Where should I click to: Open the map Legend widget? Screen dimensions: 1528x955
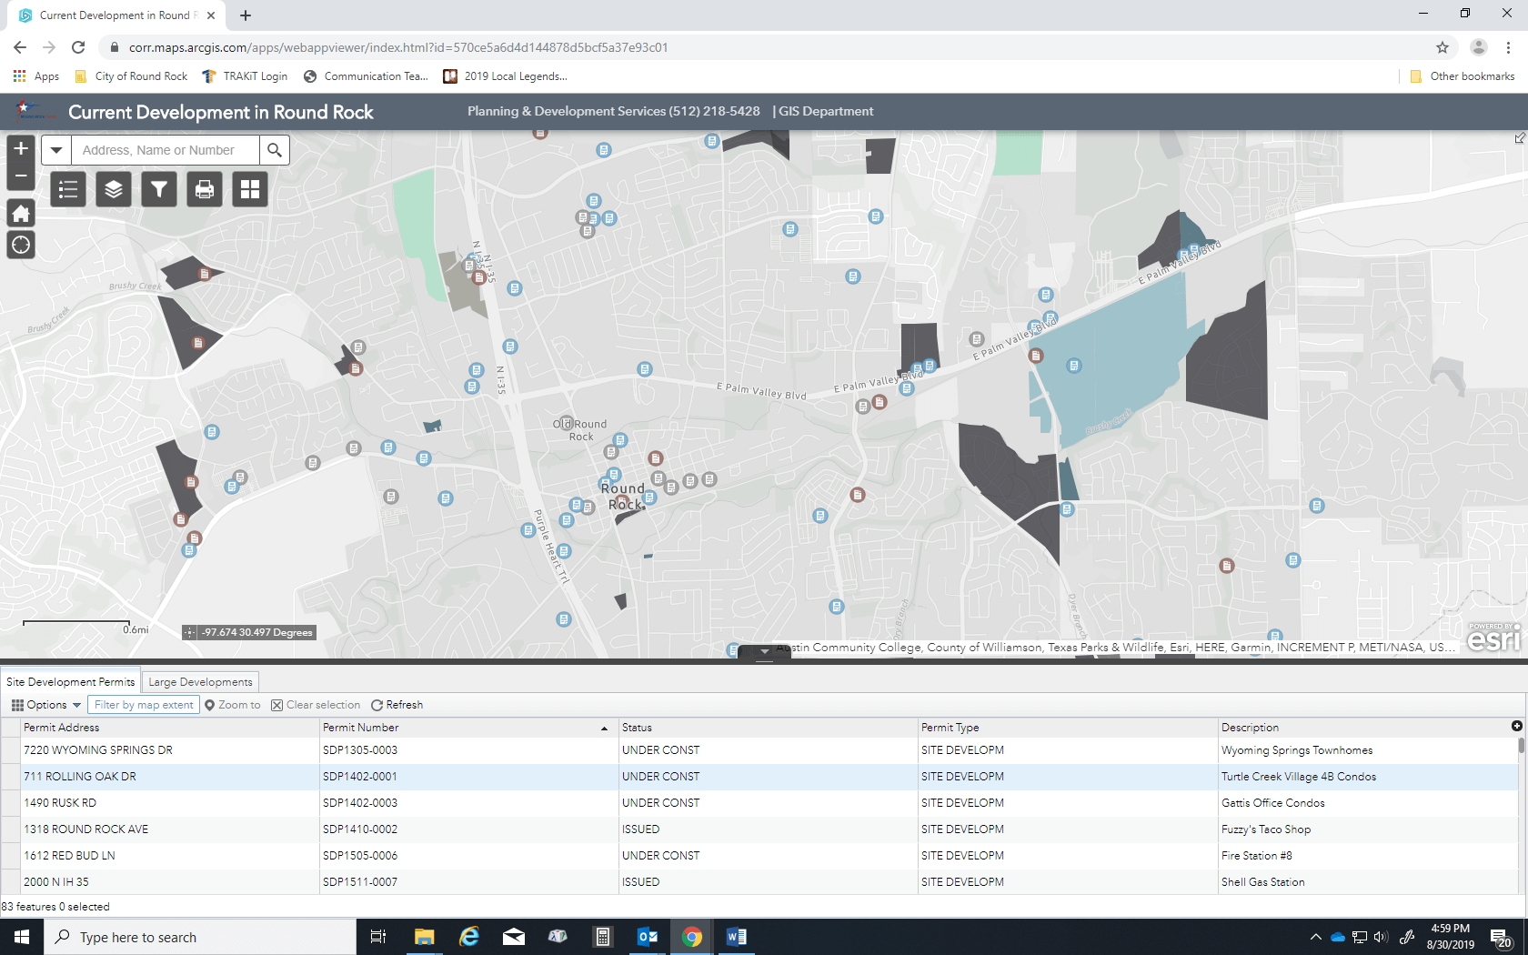68,189
